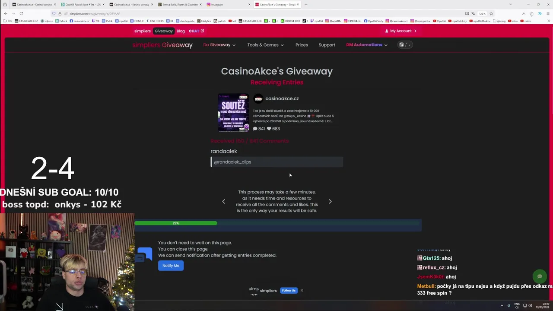553x311 pixels.
Task: Close the CasinoAkce's Giveaway tab
Action: click(298, 4)
